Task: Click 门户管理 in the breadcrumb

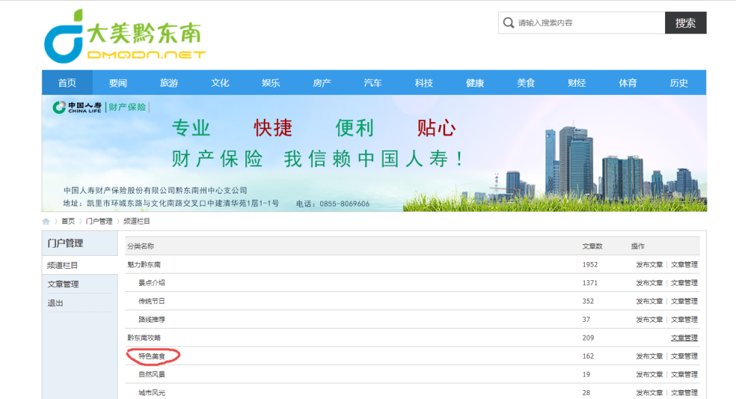Action: point(99,222)
